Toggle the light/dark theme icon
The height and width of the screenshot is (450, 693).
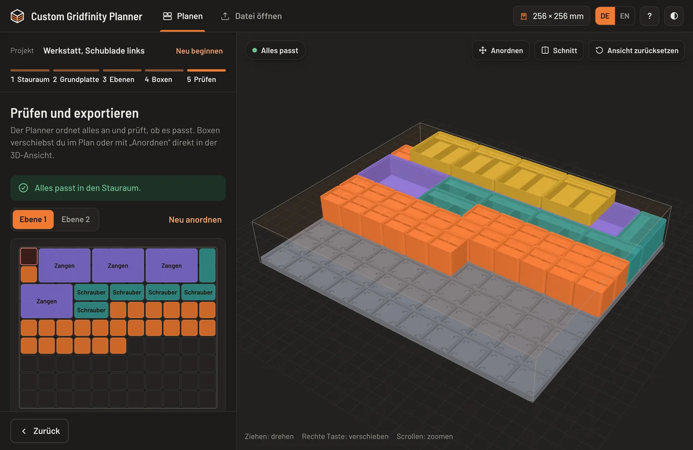[674, 16]
